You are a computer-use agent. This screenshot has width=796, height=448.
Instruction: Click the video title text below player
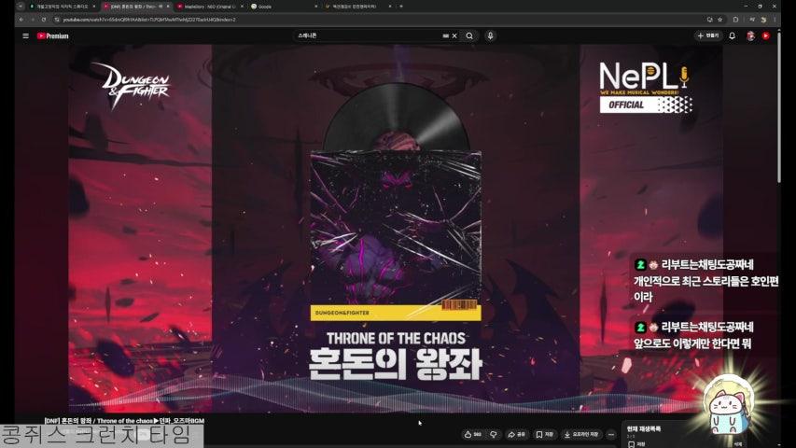click(x=124, y=421)
